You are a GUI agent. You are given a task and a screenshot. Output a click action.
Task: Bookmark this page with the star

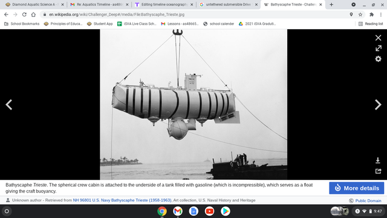[360, 15]
